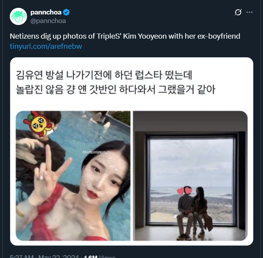Open the Grok slashed-circle icon

point(238,12)
